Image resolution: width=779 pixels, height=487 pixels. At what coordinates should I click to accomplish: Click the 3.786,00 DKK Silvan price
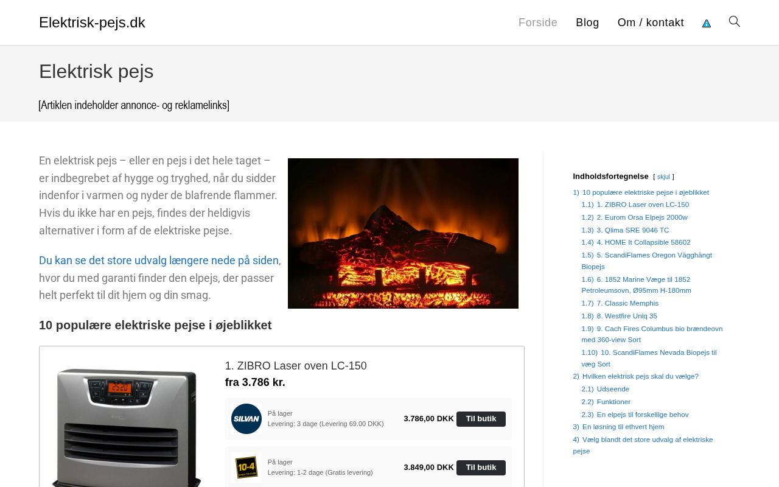428,419
